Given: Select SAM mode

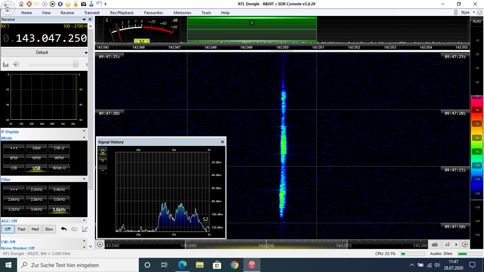Looking at the screenshot, I should click(x=36, y=148).
